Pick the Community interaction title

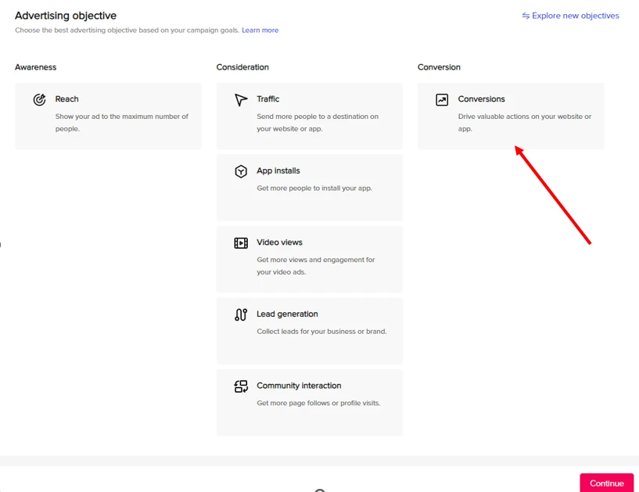(299, 386)
